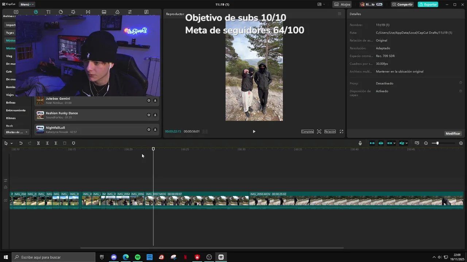Click the delete-left trim tool
This screenshot has width=467, height=262.
47,143
